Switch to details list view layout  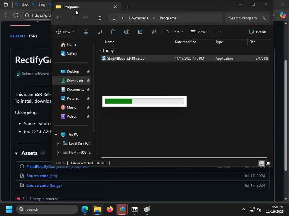click(x=261, y=163)
